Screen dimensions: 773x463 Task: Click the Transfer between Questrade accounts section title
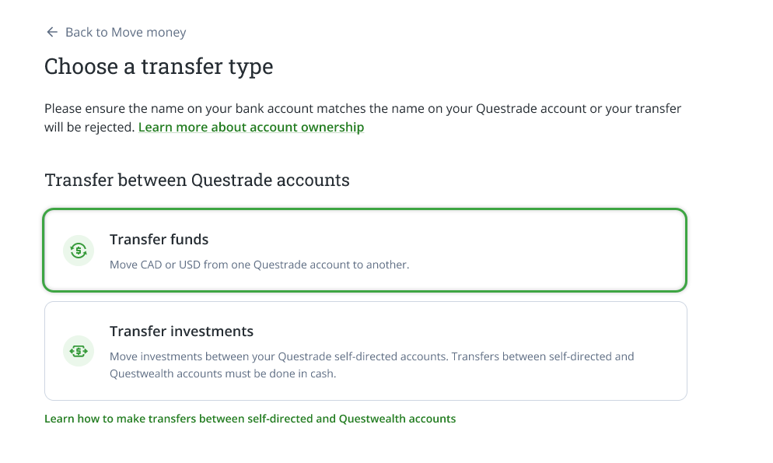click(x=198, y=180)
